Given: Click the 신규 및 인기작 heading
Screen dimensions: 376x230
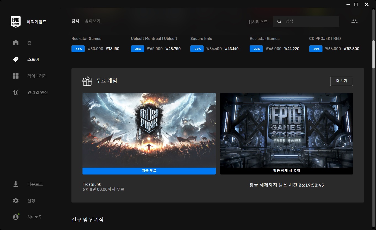Looking at the screenshot, I should [x=88, y=220].
